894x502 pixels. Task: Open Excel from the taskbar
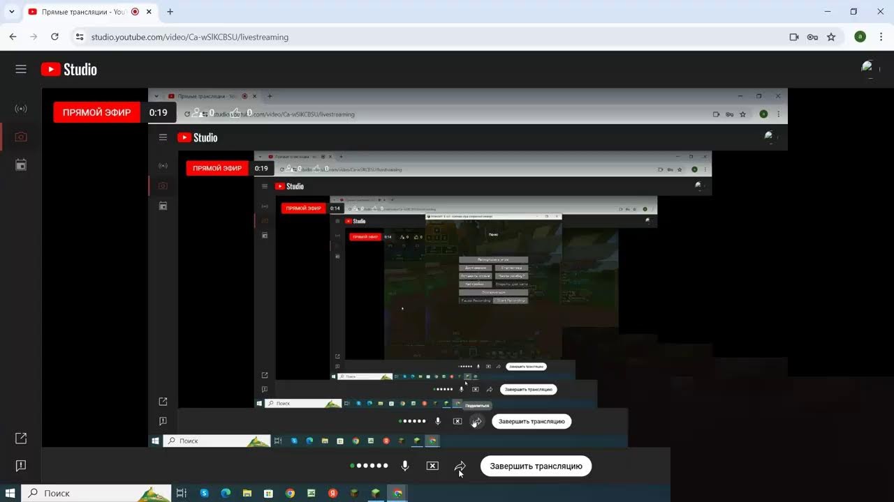click(312, 493)
